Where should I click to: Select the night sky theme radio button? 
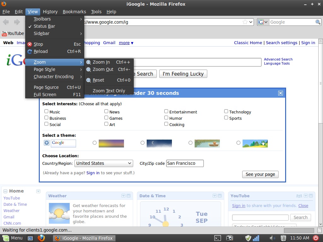[x=143, y=143]
